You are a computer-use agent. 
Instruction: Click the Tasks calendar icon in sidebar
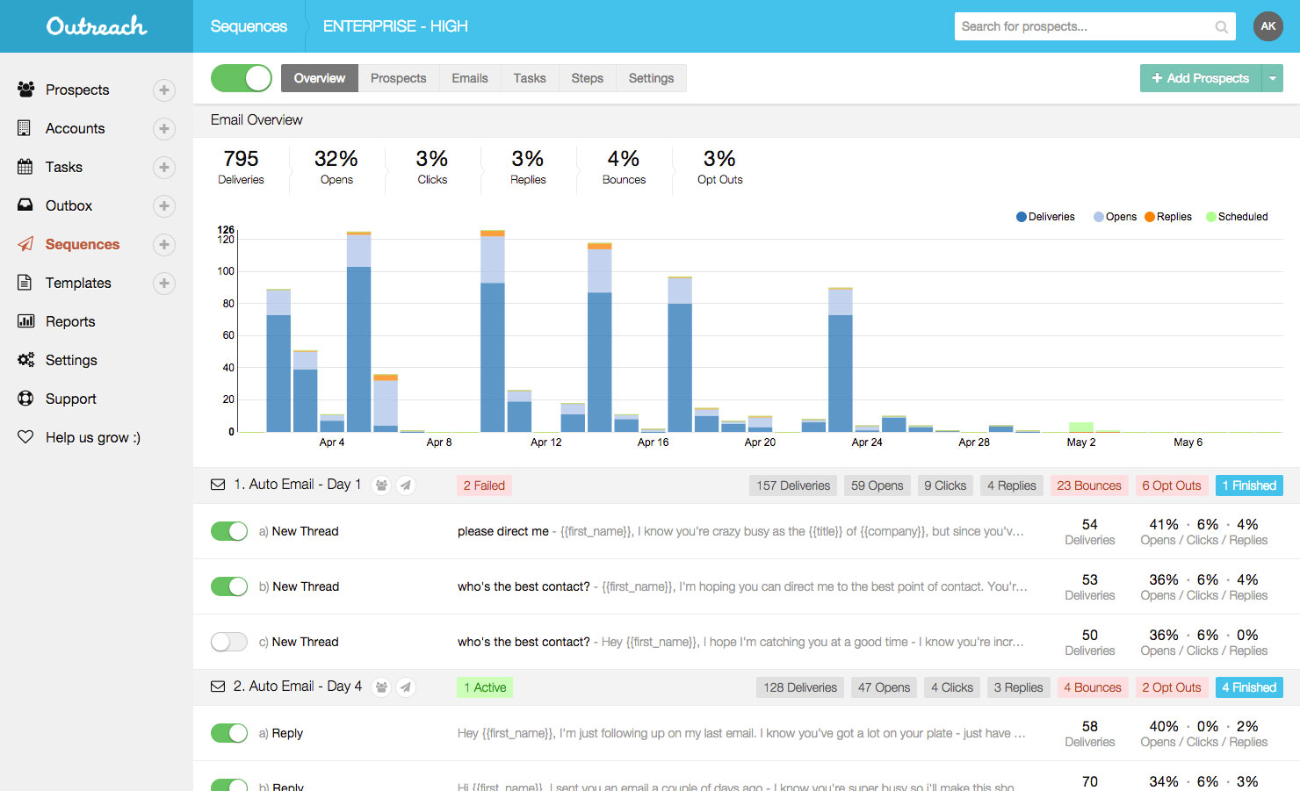click(x=25, y=167)
